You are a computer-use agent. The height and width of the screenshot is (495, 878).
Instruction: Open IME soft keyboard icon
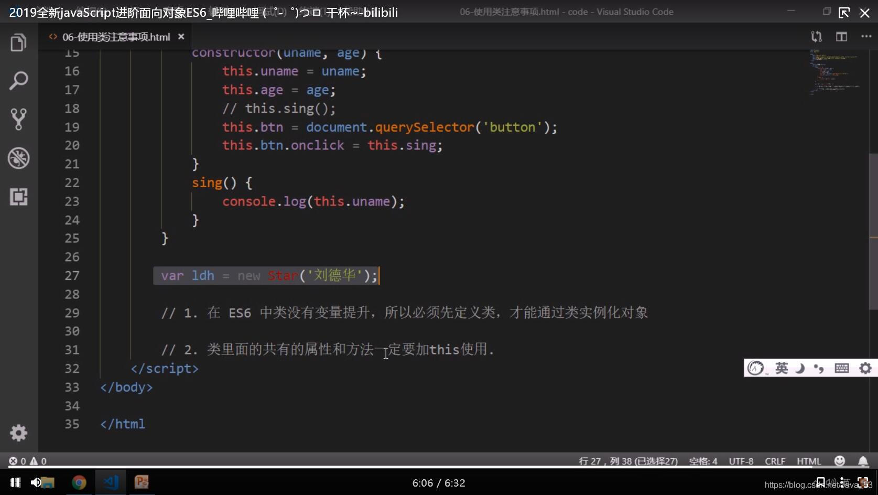pos(841,368)
